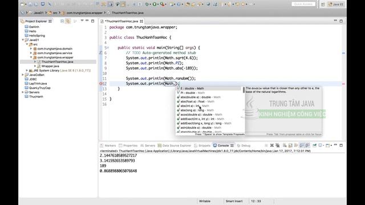Click the Open Perspective icon
Screen dimensions: 365x205
coord(323,5)
